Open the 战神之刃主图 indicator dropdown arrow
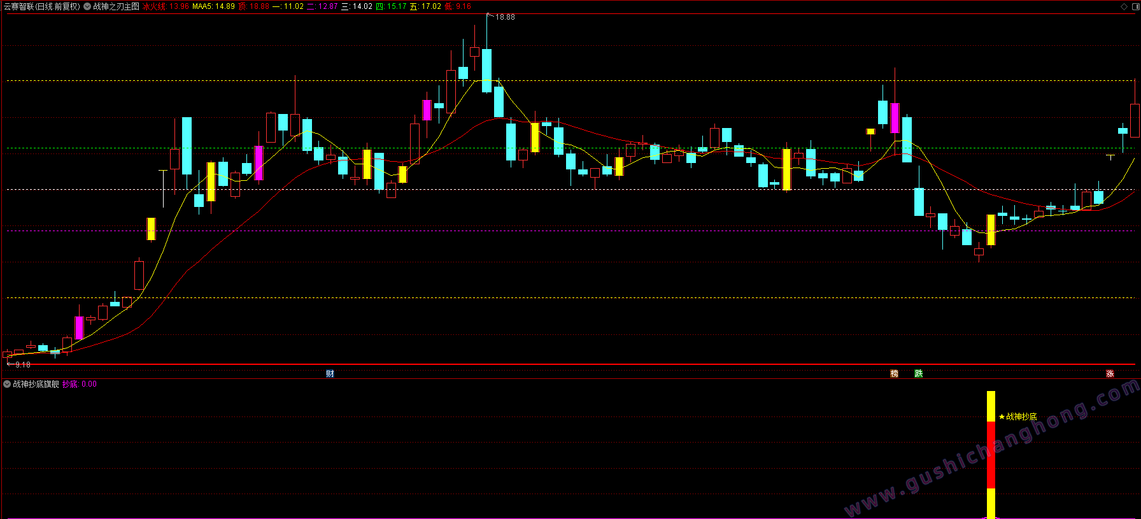Image resolution: width=1141 pixels, height=519 pixels. click(87, 6)
